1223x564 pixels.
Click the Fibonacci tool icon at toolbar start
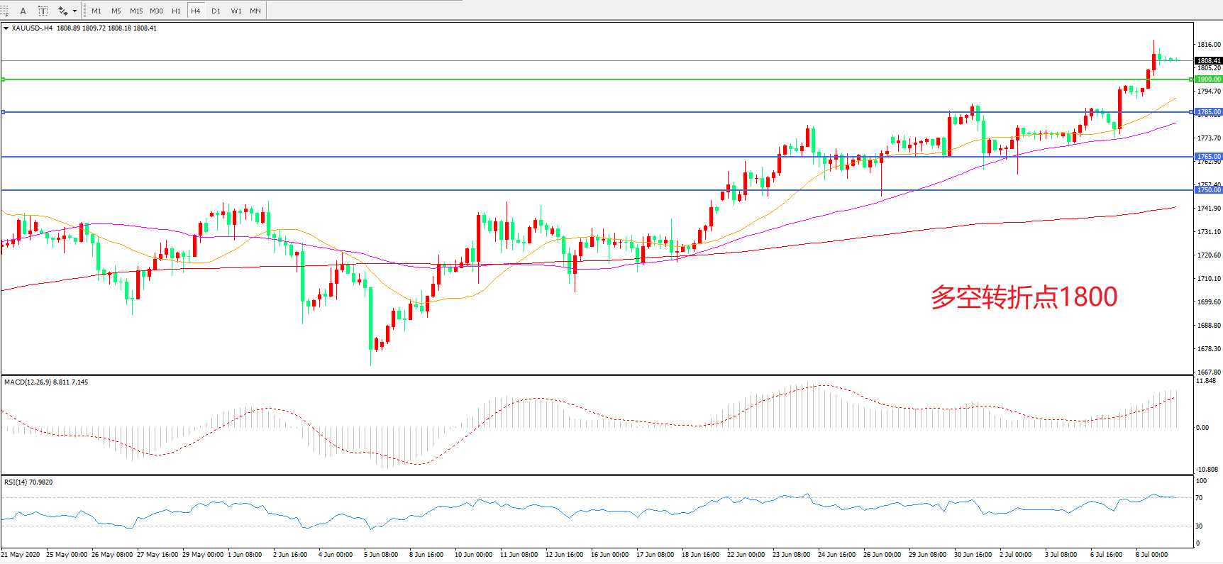4,11
